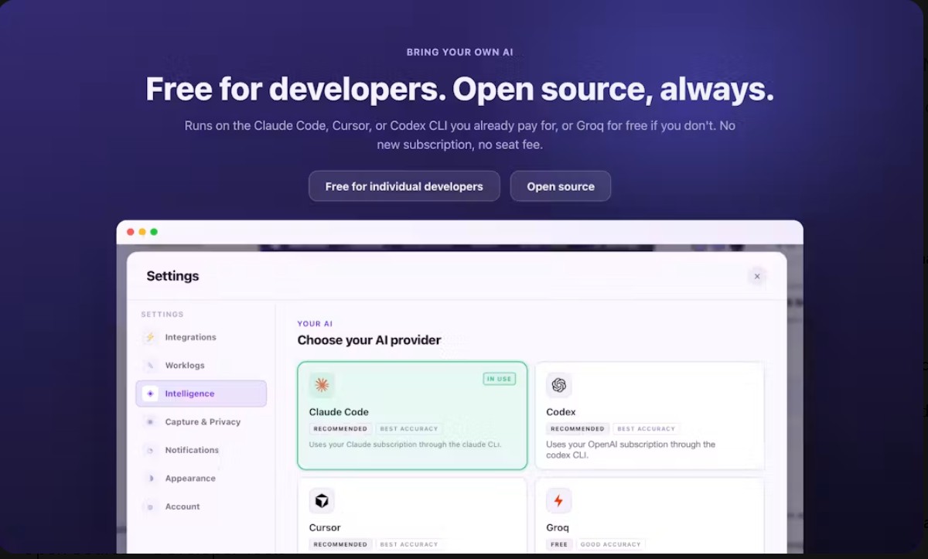Click the Notifications sidebar icon

pos(150,450)
